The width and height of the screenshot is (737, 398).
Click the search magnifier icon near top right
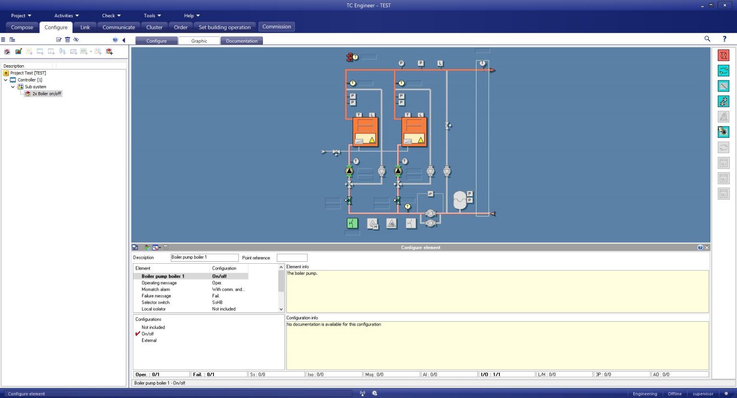coord(707,39)
